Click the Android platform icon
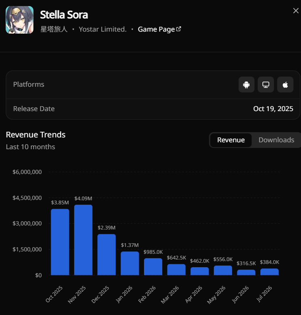 click(x=246, y=85)
